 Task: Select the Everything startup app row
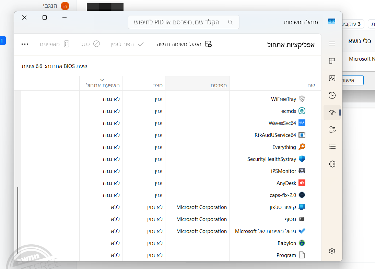tap(284, 147)
